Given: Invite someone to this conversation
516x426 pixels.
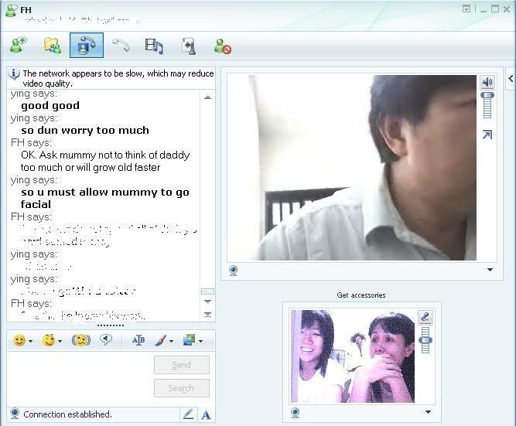Looking at the screenshot, I should pos(19,45).
